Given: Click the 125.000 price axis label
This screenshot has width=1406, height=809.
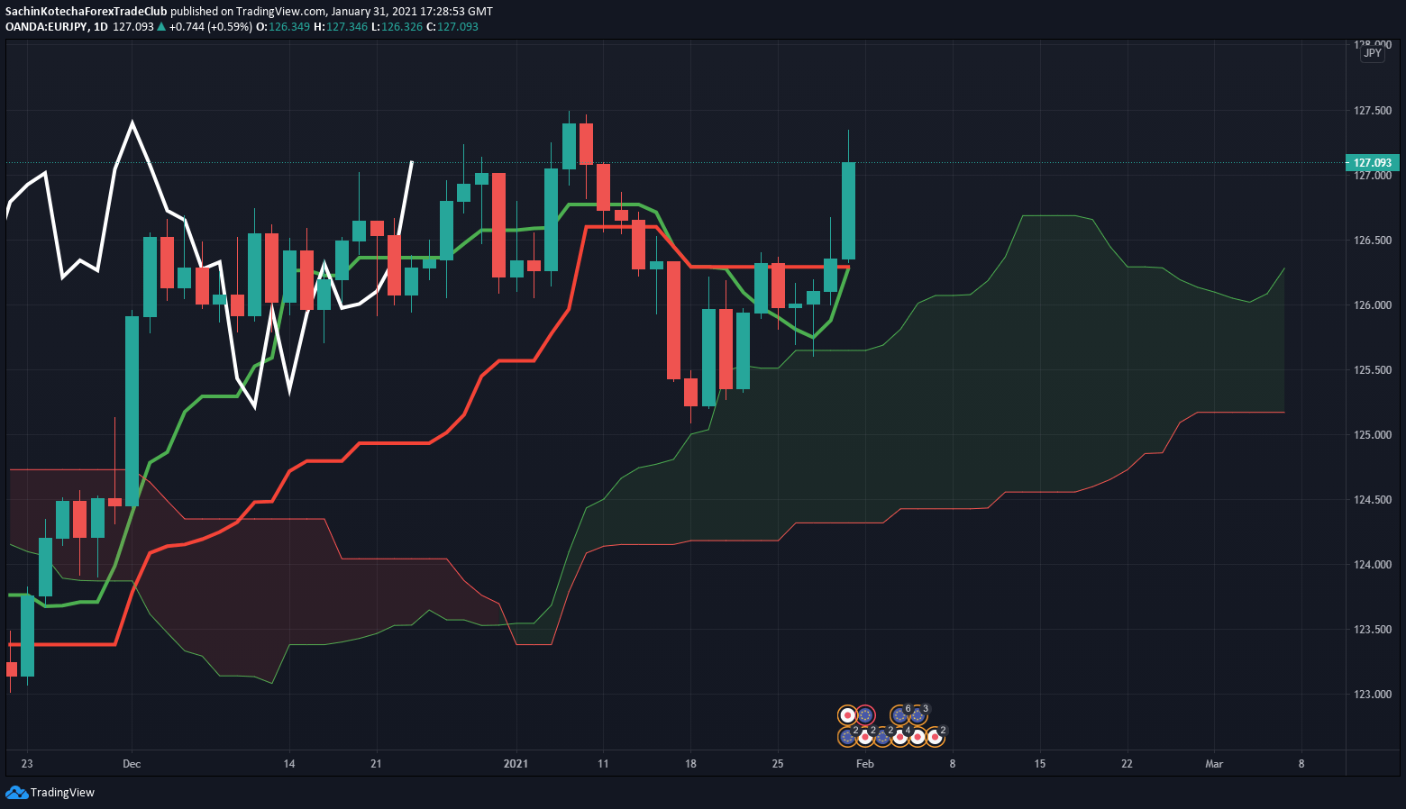Looking at the screenshot, I should [1373, 435].
